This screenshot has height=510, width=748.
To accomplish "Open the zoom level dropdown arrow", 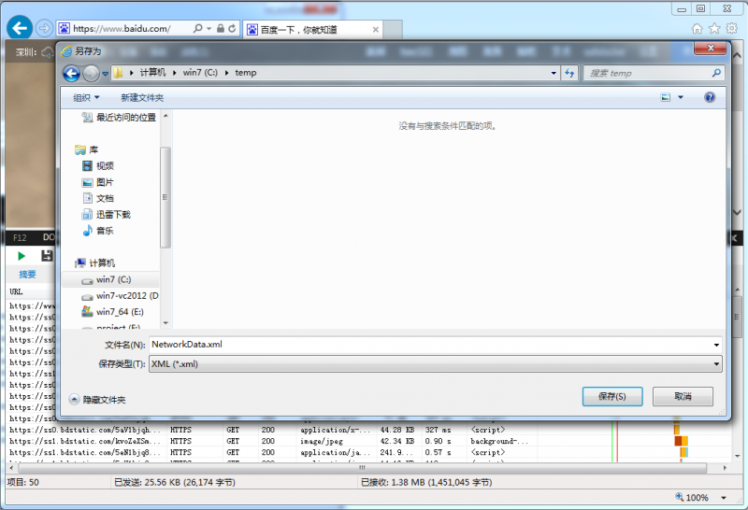I will pos(724,498).
